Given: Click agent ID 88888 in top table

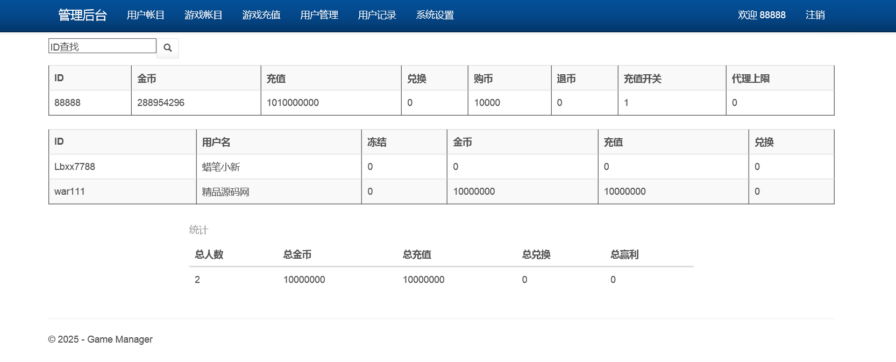Looking at the screenshot, I should tap(67, 103).
